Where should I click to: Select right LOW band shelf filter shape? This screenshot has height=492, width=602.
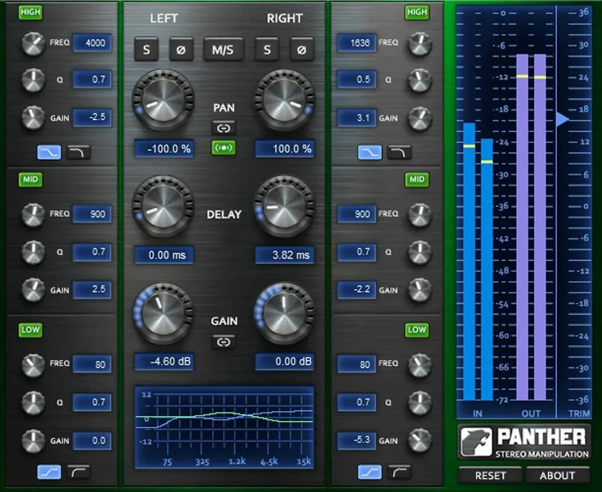[369, 472]
